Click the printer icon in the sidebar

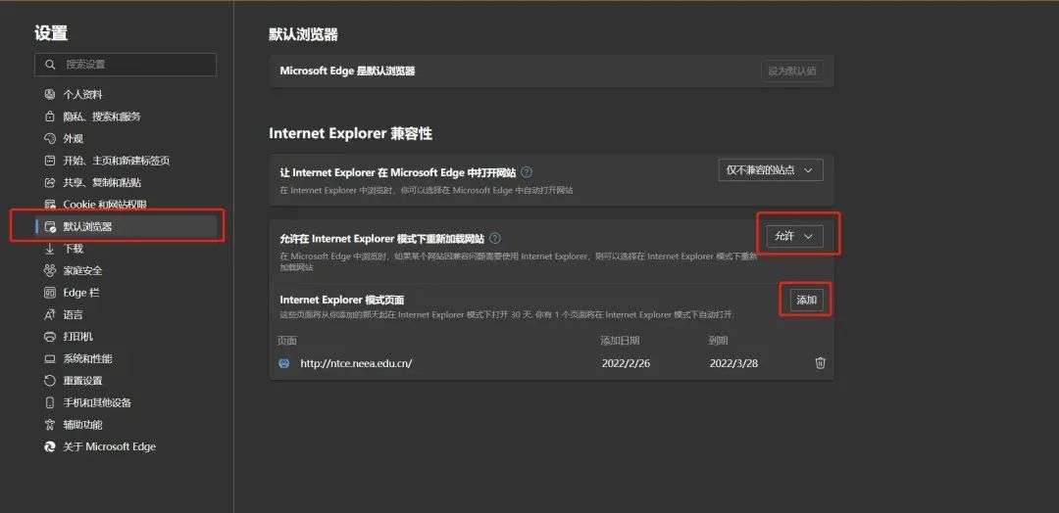(x=49, y=337)
